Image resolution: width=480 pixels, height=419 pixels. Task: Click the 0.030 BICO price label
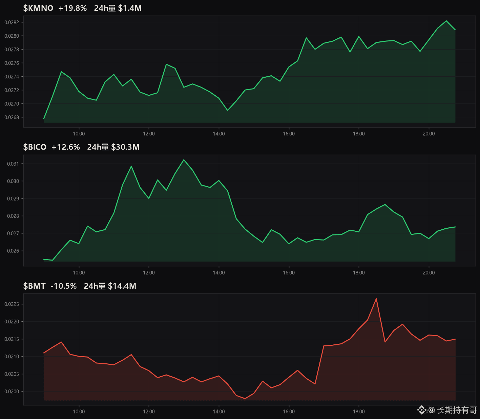(x=13, y=181)
